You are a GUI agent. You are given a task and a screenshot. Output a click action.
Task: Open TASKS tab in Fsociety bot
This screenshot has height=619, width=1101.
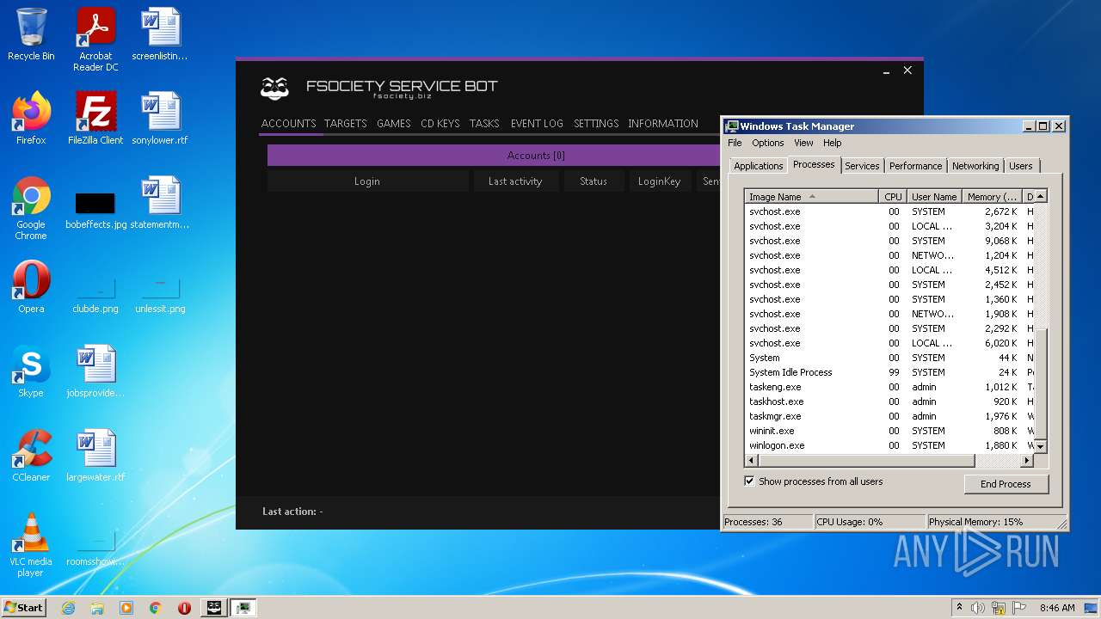(484, 124)
